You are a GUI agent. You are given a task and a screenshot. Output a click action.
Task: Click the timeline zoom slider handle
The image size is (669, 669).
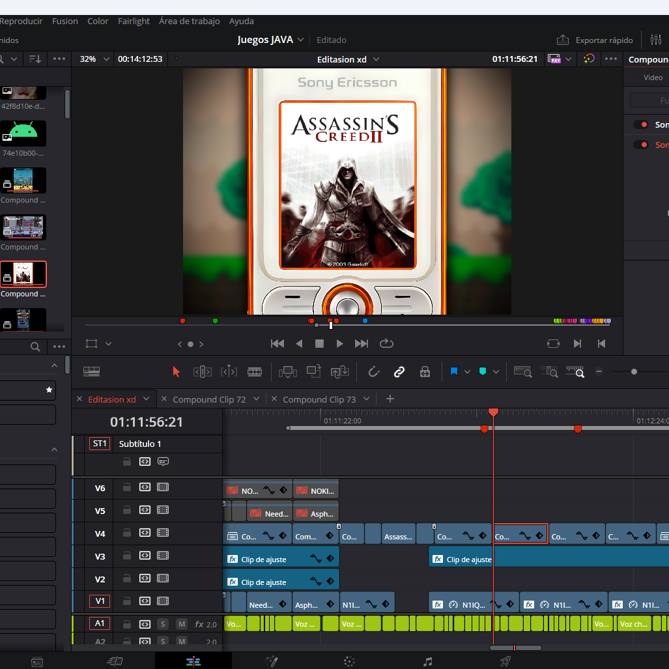click(634, 371)
